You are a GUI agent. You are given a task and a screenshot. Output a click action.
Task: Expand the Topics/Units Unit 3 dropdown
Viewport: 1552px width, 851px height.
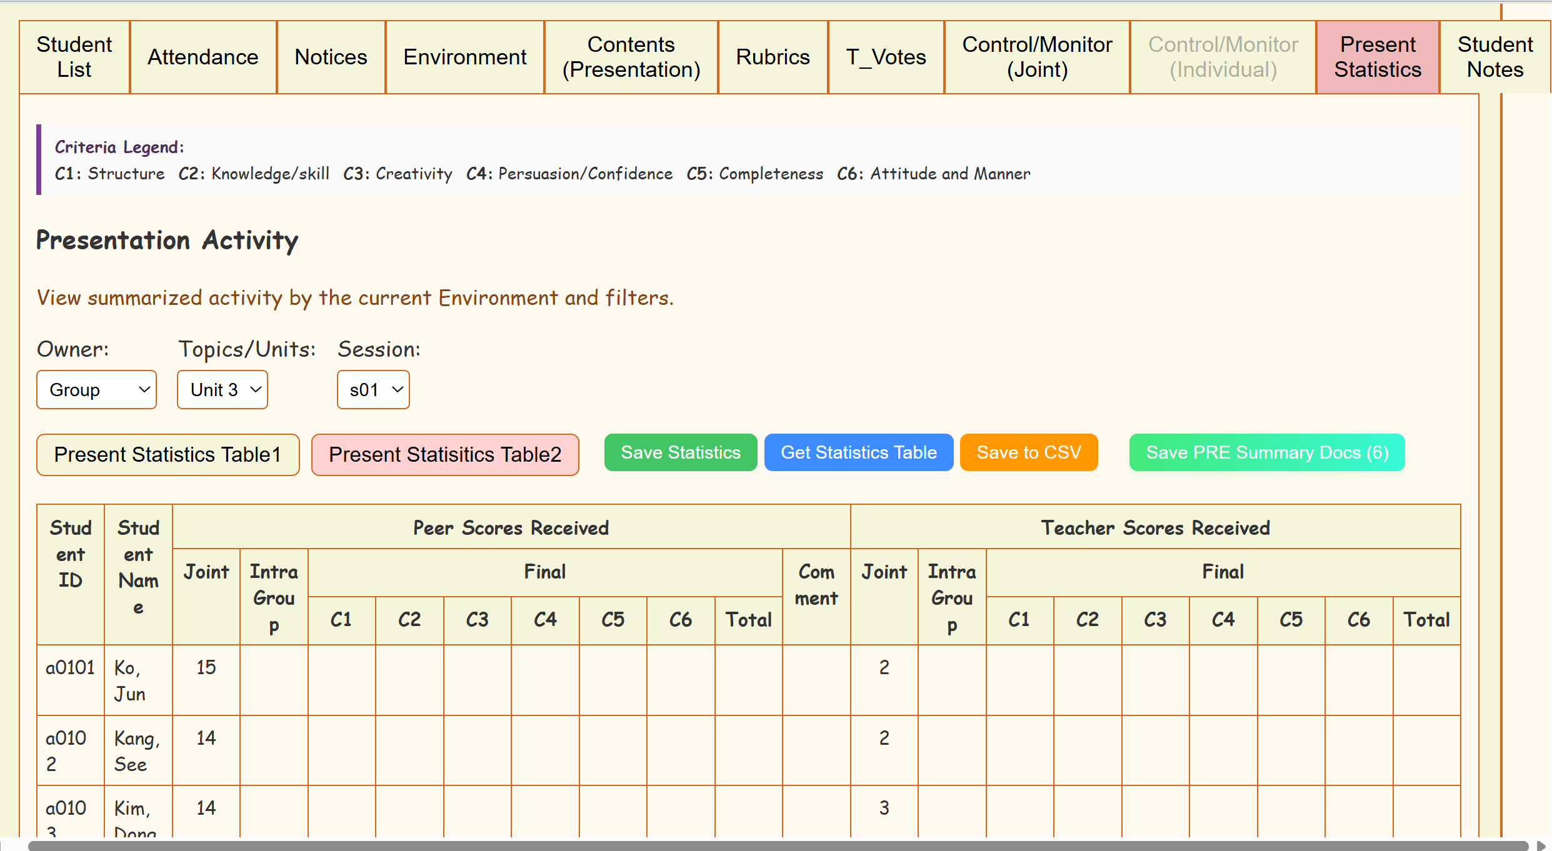pyautogui.click(x=223, y=390)
